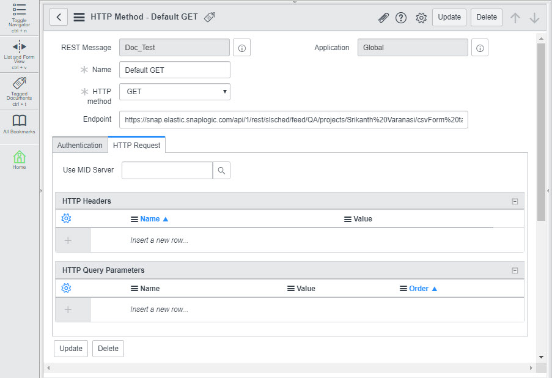Click the back arrow button in header
552x378 pixels.
[59, 17]
